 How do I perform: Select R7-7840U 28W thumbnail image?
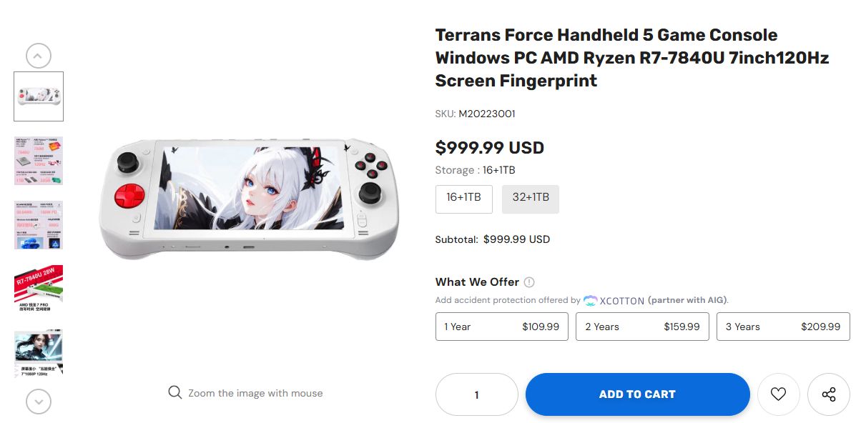(39, 289)
